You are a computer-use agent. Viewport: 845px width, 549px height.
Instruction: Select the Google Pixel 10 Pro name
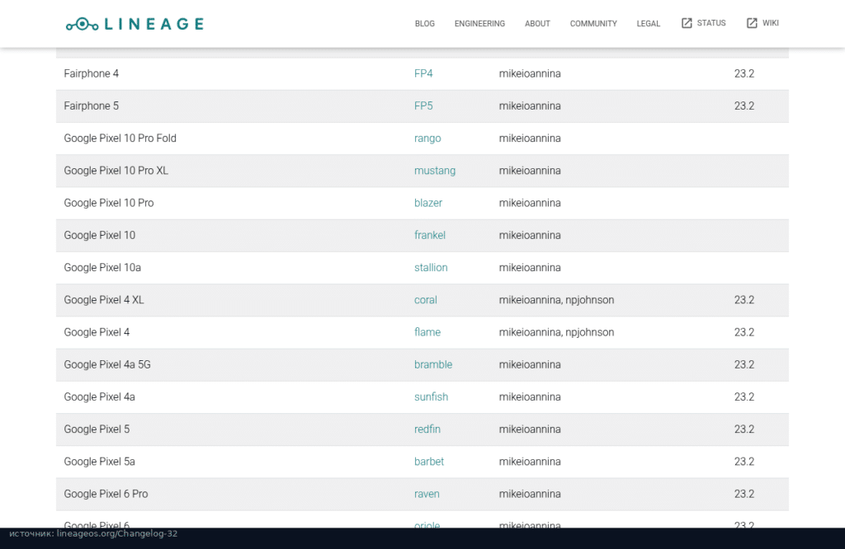tap(109, 203)
